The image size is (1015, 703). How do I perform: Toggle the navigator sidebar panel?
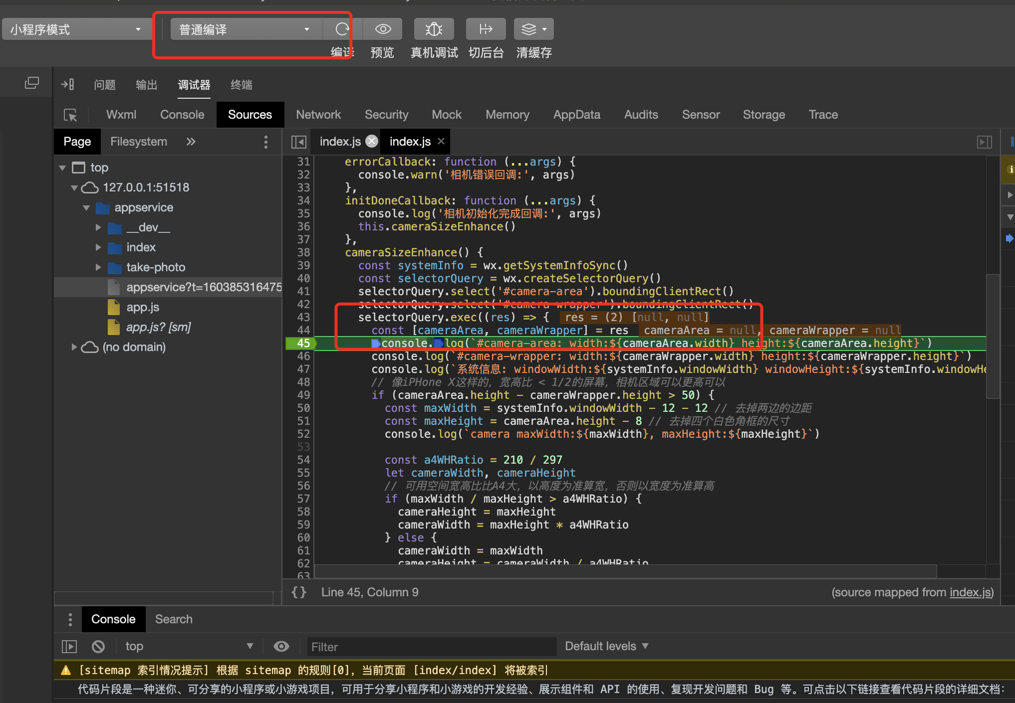(298, 142)
